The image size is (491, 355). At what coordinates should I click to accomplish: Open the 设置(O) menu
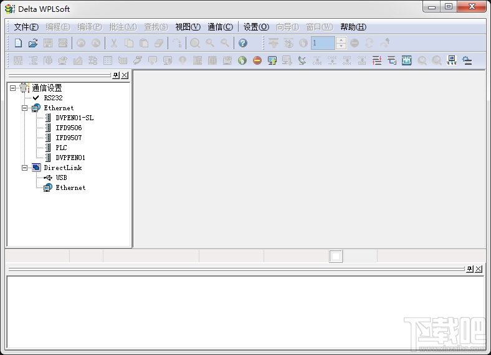(x=256, y=27)
